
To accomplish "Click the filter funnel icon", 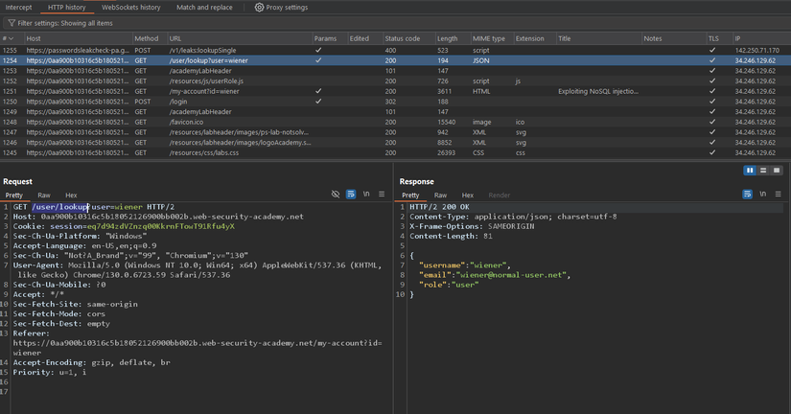I will click(x=12, y=23).
